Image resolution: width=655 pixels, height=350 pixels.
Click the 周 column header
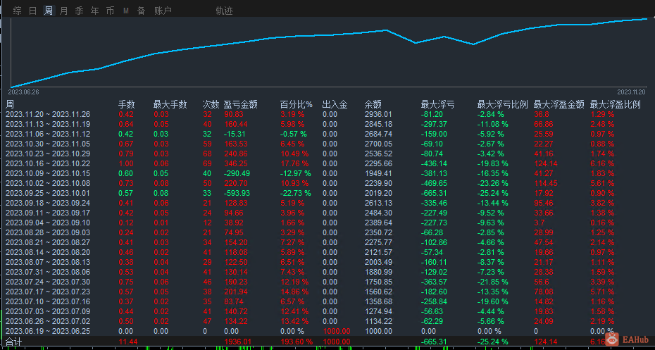click(10, 104)
